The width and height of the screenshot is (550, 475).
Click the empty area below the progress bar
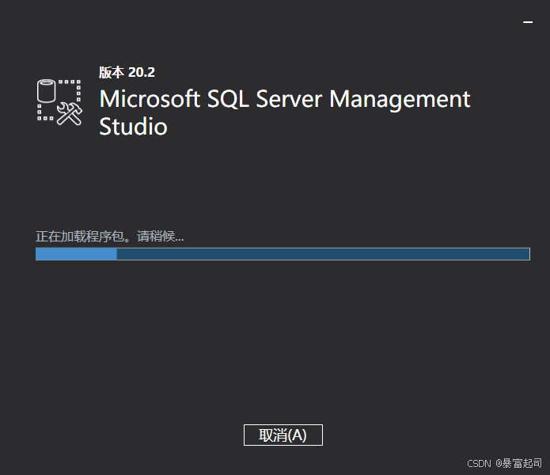coord(283,340)
